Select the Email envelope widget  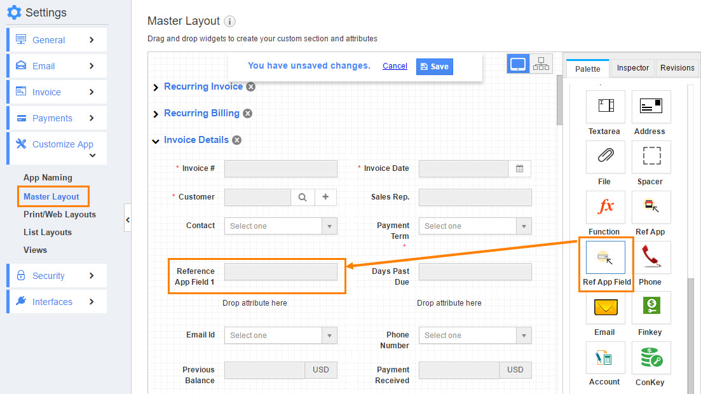(605, 308)
